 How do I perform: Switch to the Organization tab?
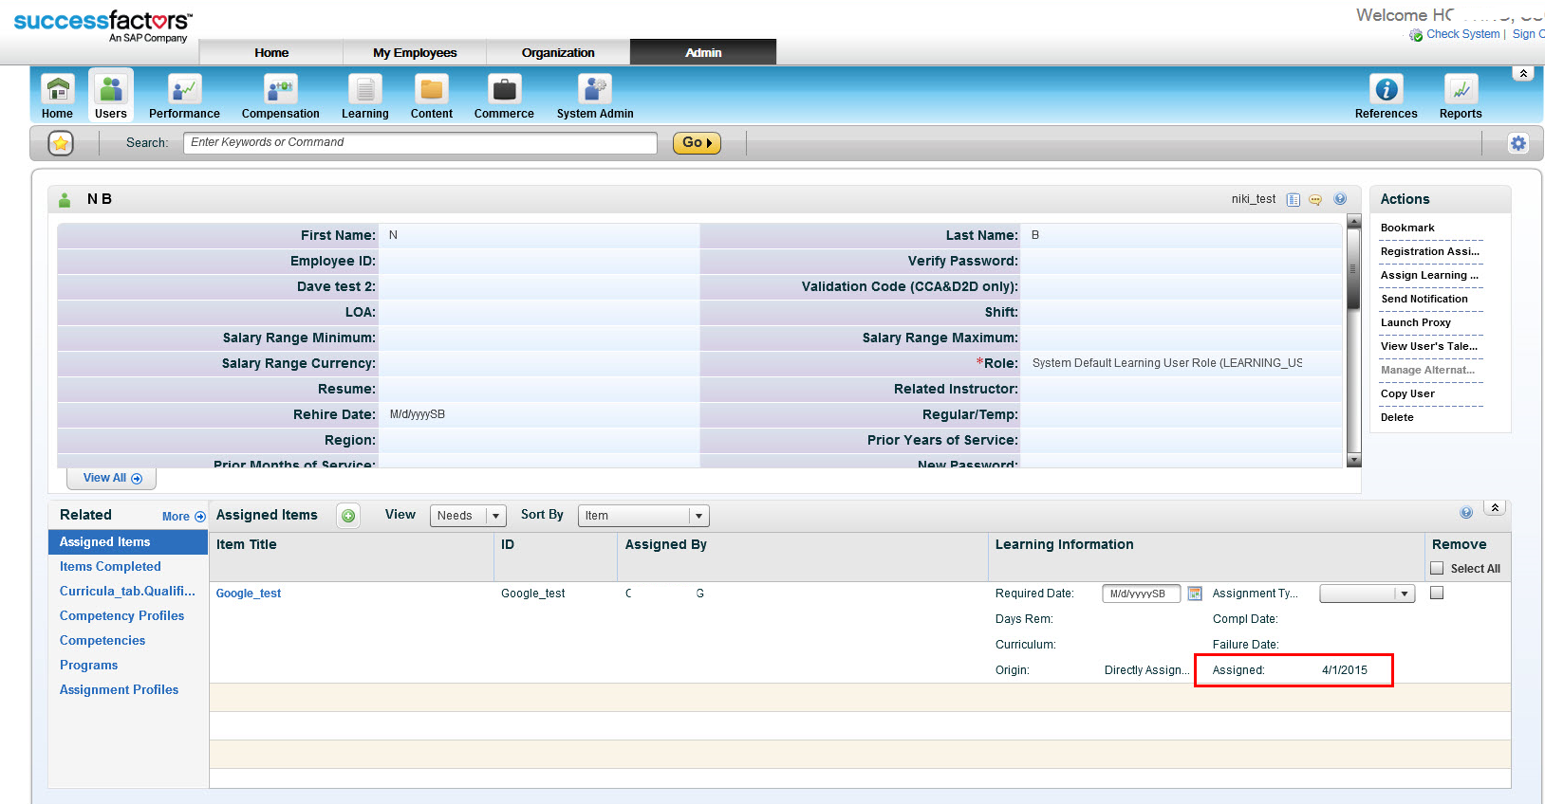(x=558, y=52)
